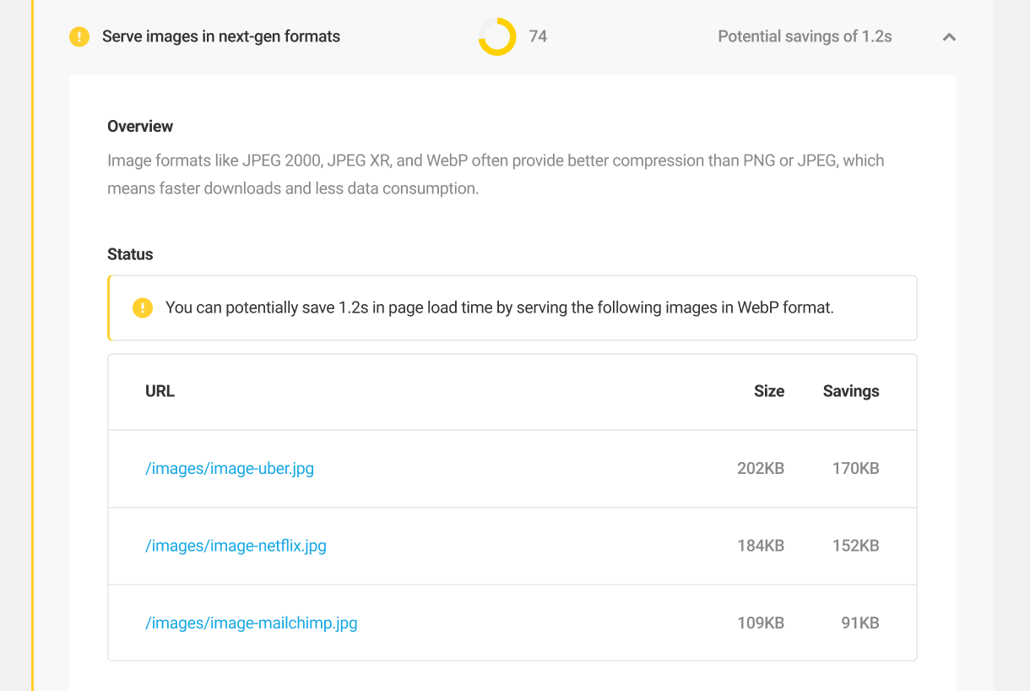Click the Size column header

click(x=769, y=391)
